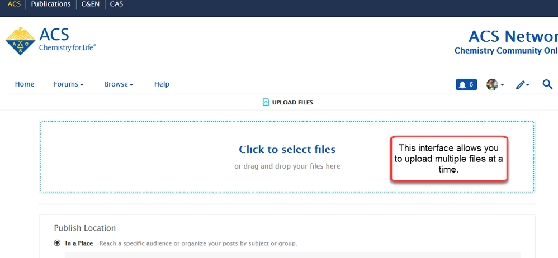Go to the Home menu item

[x=25, y=84]
